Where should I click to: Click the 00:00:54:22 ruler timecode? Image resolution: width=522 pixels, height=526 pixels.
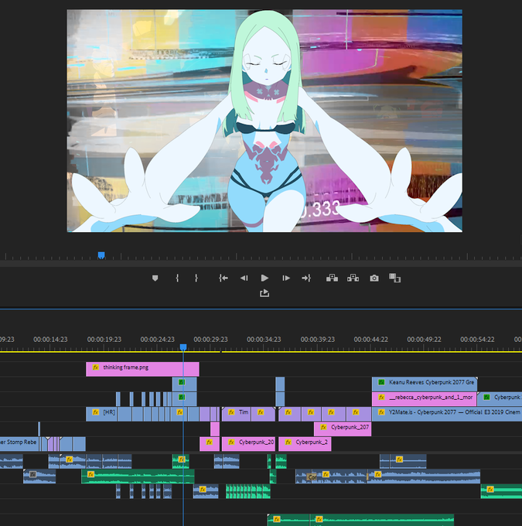pos(477,340)
